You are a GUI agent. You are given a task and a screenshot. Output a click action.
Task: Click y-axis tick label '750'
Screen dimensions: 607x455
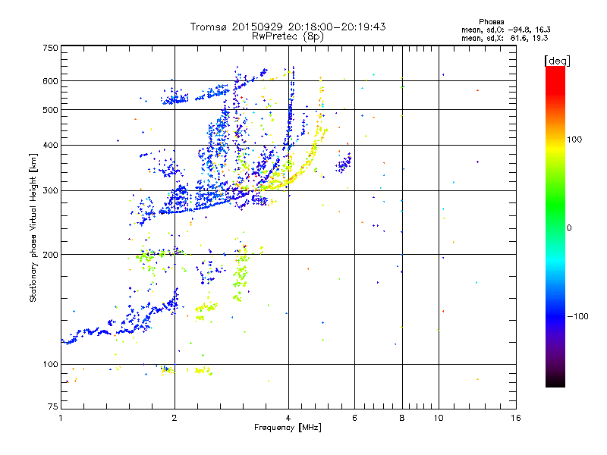point(50,48)
